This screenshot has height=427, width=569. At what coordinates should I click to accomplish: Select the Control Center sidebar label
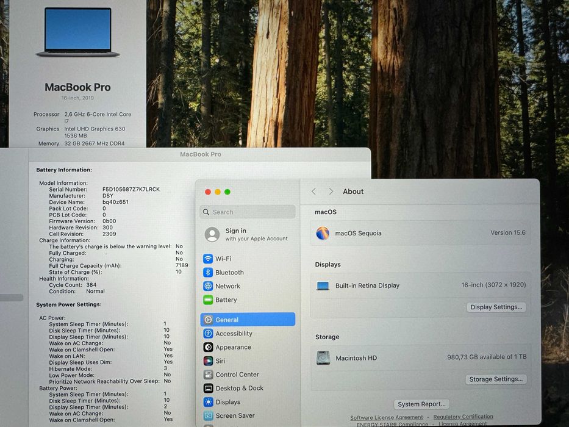coord(237,375)
